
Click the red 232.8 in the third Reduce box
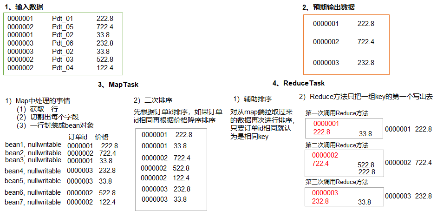(x=320, y=201)
